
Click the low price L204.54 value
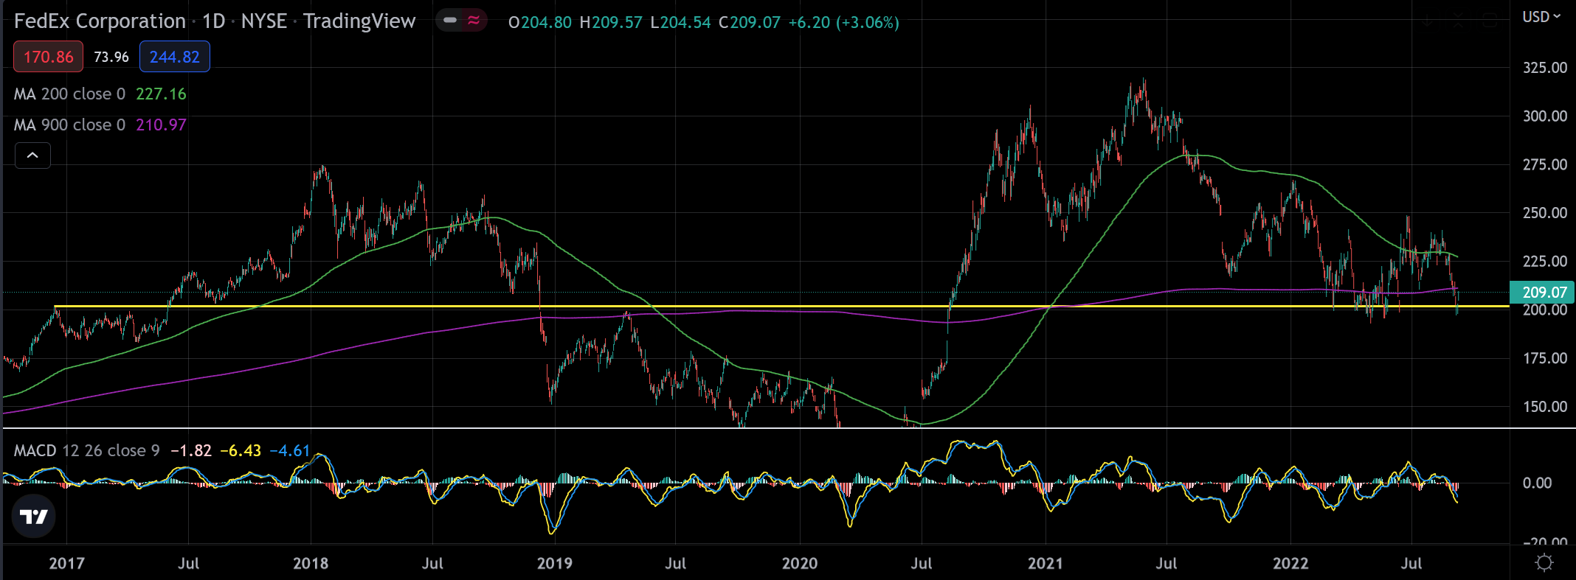[680, 23]
